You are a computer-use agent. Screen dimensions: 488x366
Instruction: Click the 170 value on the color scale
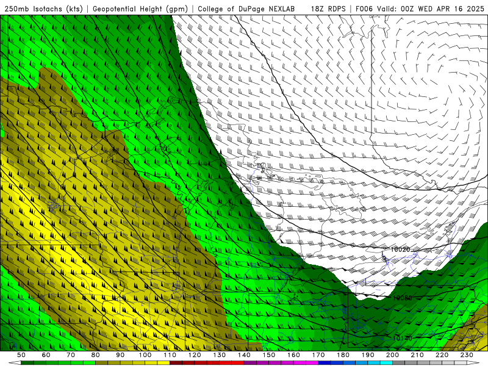point(318,355)
